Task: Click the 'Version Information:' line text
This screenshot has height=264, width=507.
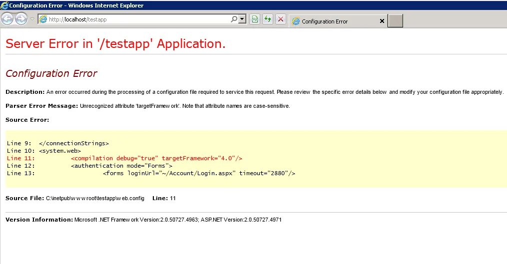Action: (143, 220)
